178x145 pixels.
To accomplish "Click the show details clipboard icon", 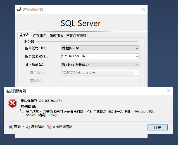I will 49,127.
